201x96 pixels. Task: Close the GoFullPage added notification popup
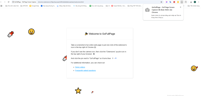tap(180, 7)
